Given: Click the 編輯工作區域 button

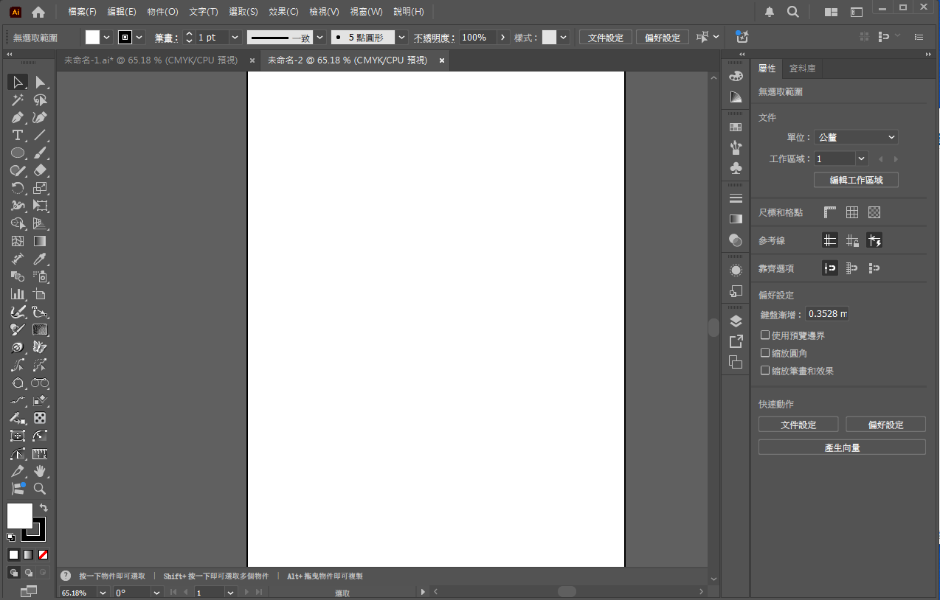Looking at the screenshot, I should pos(856,180).
